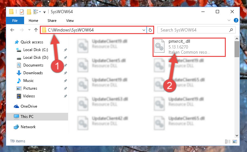247x152 pixels.
Task: Refresh the SysWOW64 folder view
Action: tap(150, 30)
